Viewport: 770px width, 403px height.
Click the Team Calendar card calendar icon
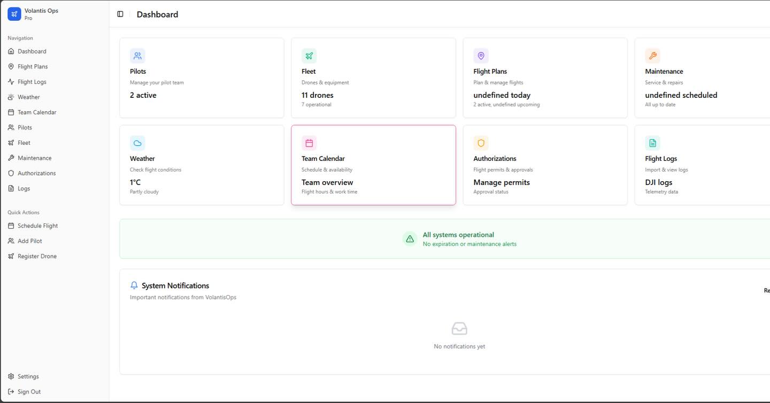click(309, 143)
